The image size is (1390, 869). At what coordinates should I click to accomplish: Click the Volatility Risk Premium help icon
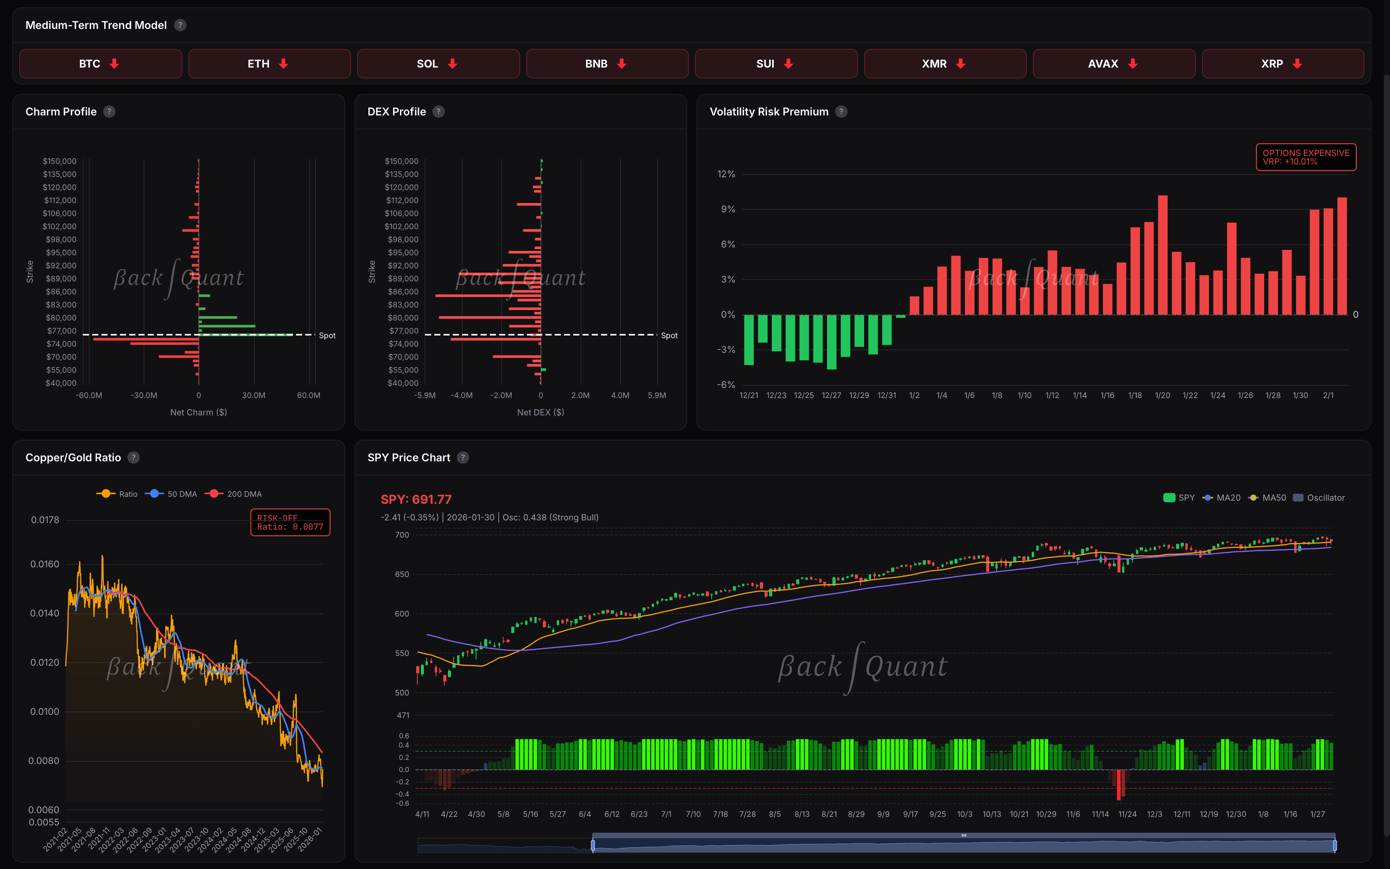pos(841,112)
